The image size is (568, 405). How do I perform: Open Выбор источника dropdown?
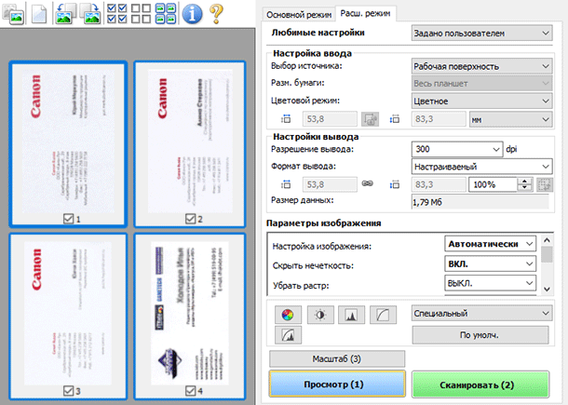481,66
